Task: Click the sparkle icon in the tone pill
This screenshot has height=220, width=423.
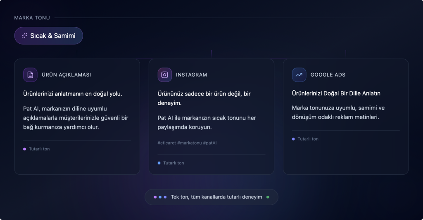Action: click(24, 36)
